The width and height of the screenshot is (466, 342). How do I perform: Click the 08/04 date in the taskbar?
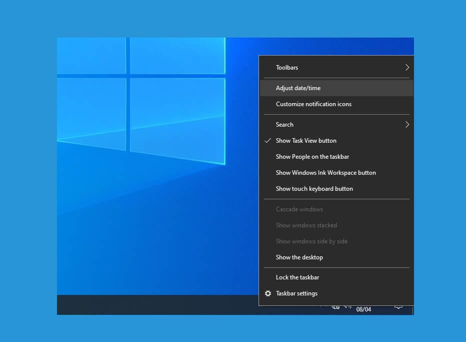click(363, 309)
